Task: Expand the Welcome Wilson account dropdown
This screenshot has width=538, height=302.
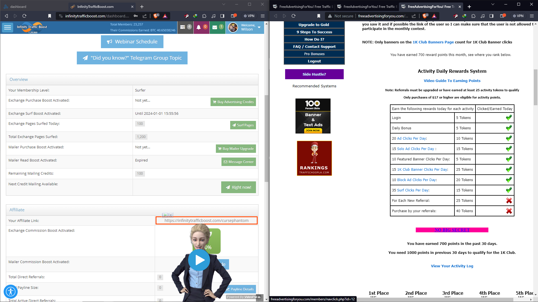Action: pyautogui.click(x=245, y=27)
